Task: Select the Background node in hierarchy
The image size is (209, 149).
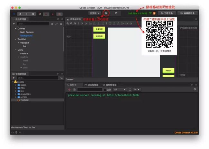Action: (26, 36)
